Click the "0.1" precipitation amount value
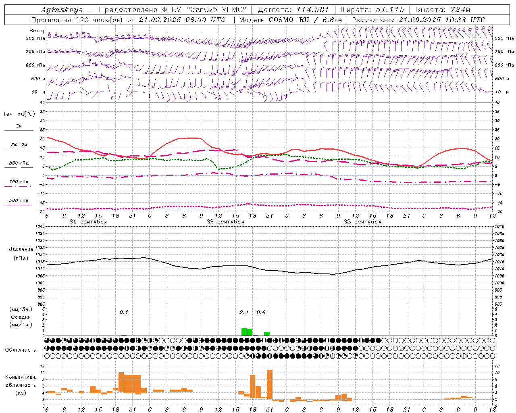 [x=124, y=313]
